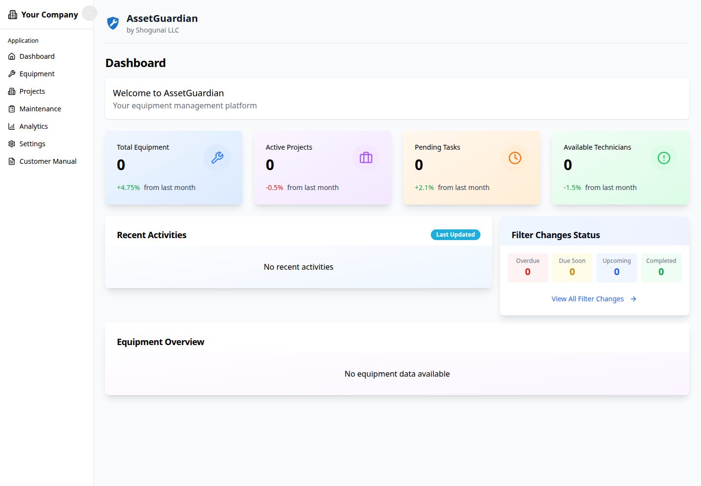Screen dimensions: 701x486
Task: Click the -0.5% change value
Action: pos(275,188)
